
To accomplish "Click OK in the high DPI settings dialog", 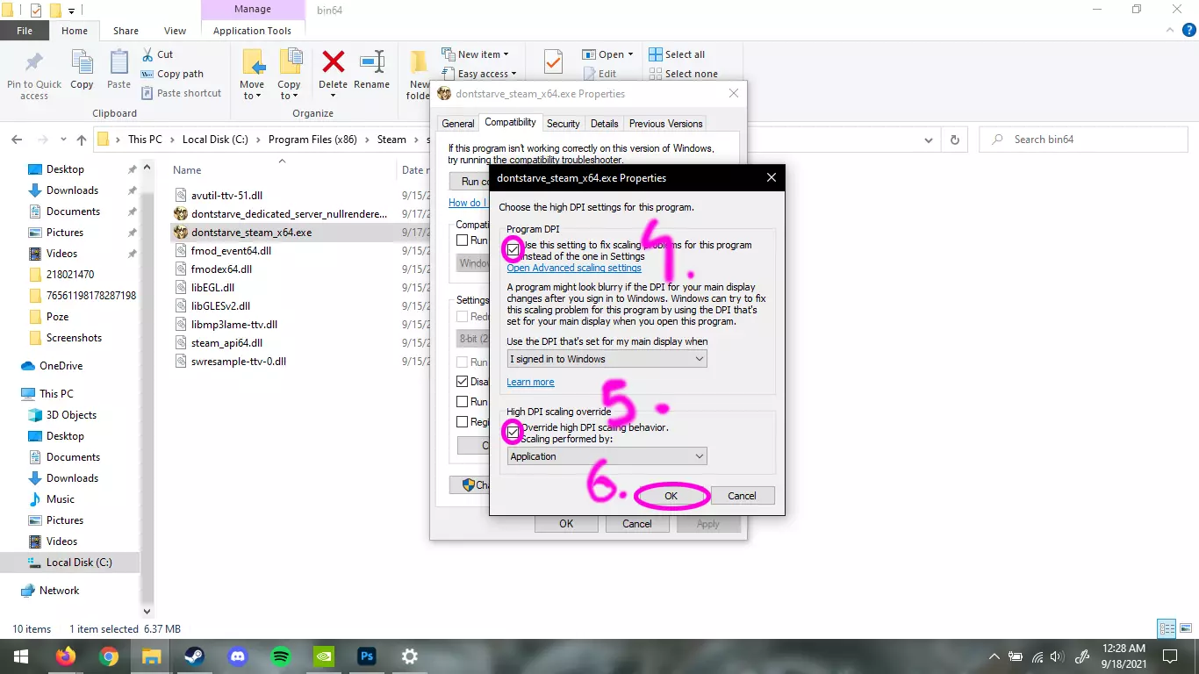I will coord(671,496).
